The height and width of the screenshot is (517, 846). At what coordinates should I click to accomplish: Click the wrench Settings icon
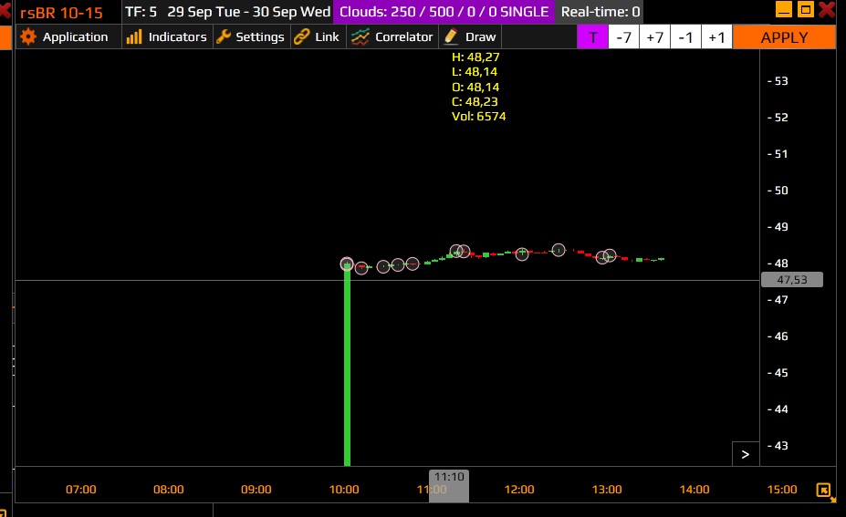coord(223,36)
